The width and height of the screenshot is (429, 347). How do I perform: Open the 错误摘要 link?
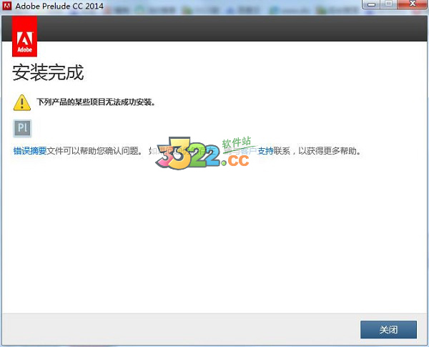(30, 151)
